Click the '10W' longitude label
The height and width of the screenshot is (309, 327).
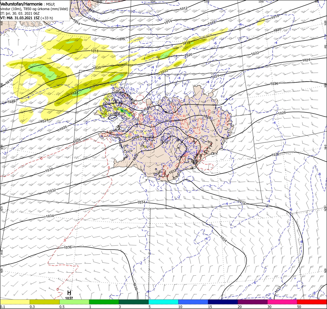[261, 2]
